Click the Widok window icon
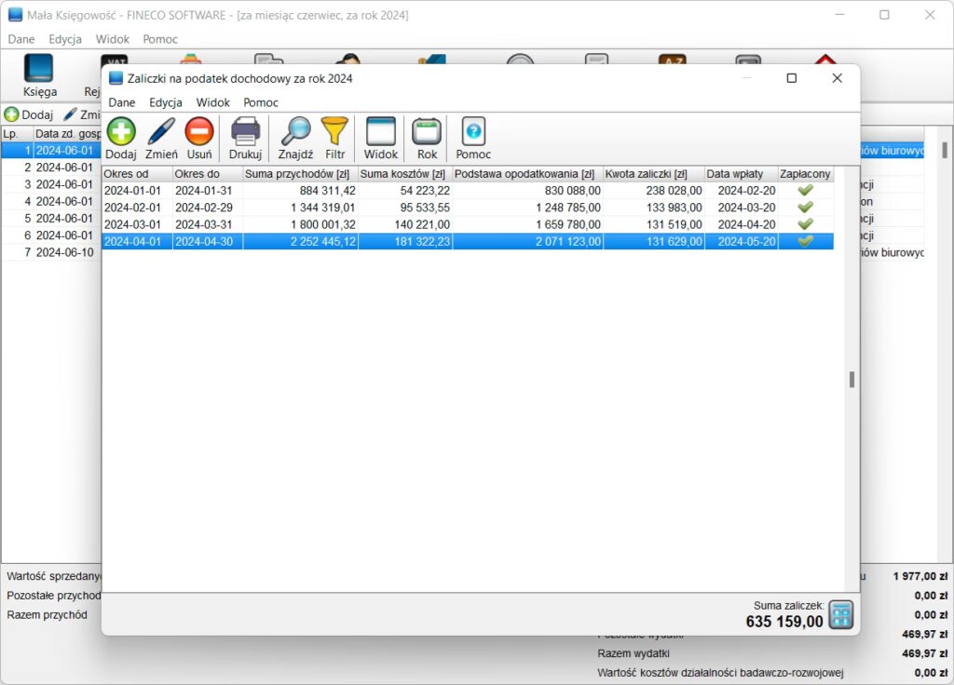 tap(381, 132)
